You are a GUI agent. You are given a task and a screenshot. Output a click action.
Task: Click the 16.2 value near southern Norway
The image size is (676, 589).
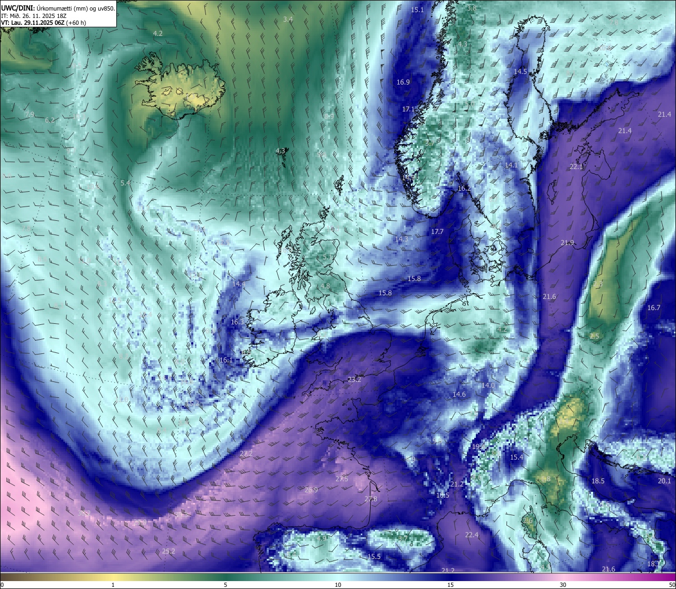(x=464, y=188)
